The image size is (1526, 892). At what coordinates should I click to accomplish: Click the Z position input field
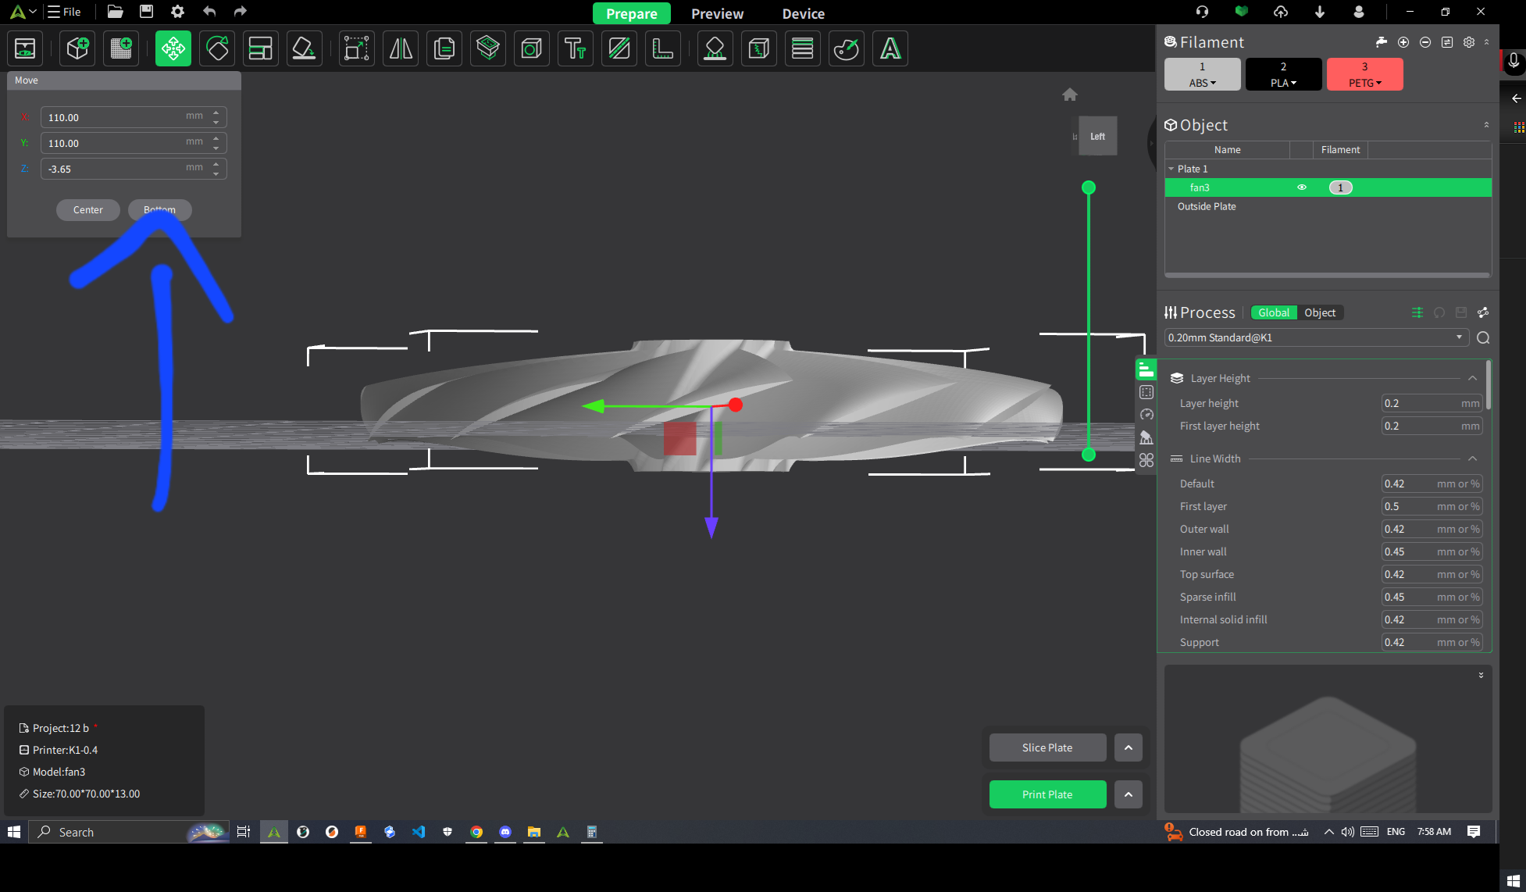coord(134,169)
